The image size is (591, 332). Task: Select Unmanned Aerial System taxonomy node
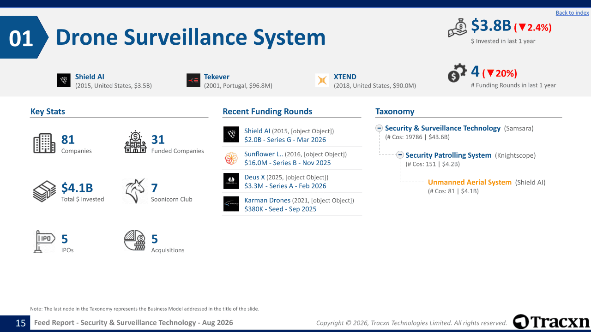470,182
